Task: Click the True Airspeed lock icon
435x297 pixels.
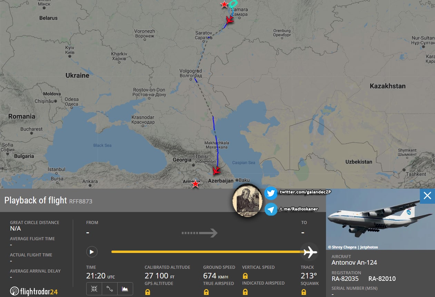Action: [x=206, y=292]
